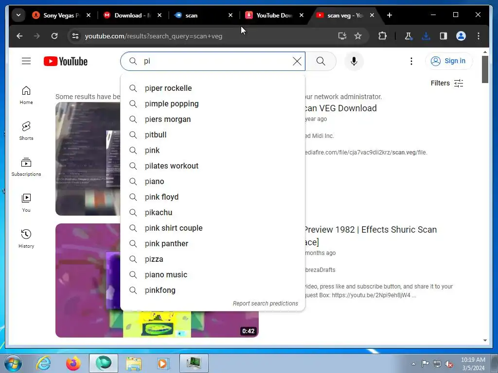
Task: Open the You section in the sidebar
Action: pyautogui.click(x=26, y=203)
